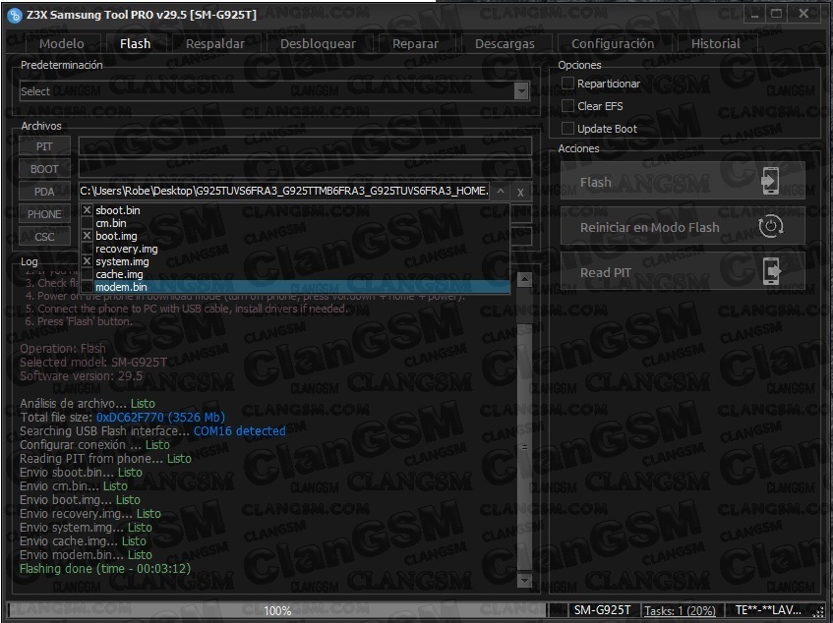Open the Respaldar tab
The height and width of the screenshot is (623, 833).
215,43
